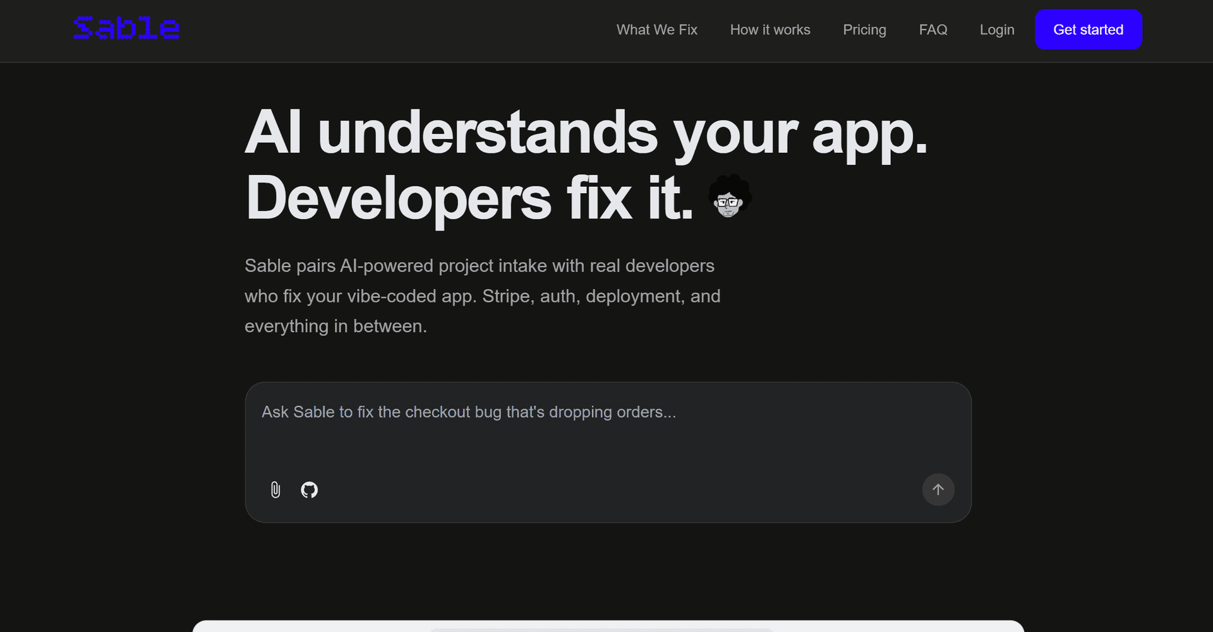
Task: Connect a repository via the GitHub icon
Action: 310,490
